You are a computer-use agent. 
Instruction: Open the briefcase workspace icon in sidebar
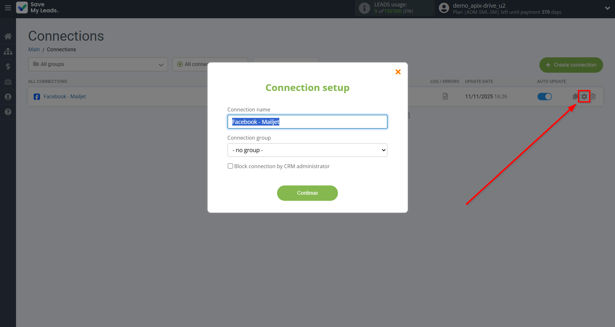(8, 82)
